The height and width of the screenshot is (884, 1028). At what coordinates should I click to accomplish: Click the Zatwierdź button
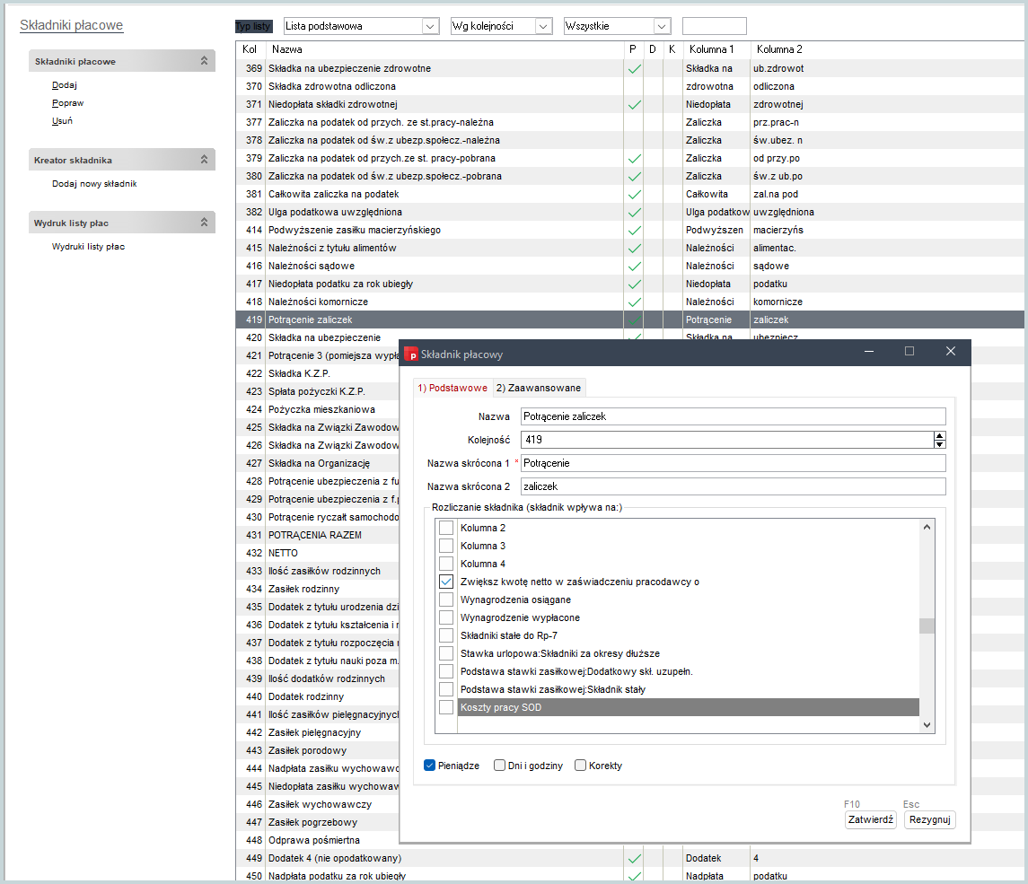(x=871, y=819)
